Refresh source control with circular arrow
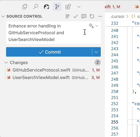This screenshot has width=140, height=137. (92, 16)
